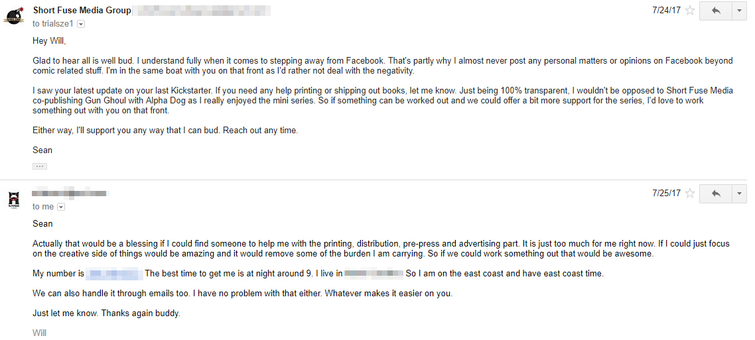Screen dimensions: 755x340
Task: Open More options for the 7/24/17 message
Action: [740, 11]
